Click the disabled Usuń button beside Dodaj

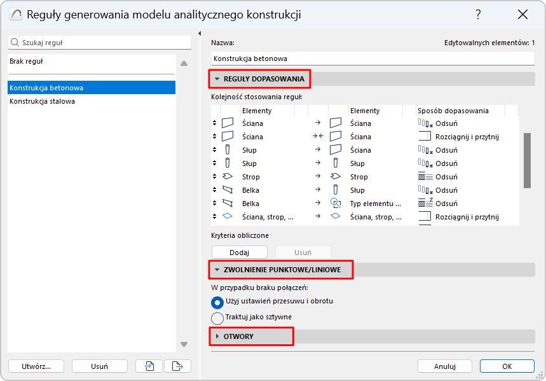(303, 252)
